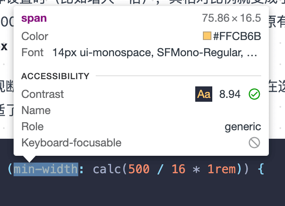Click the Keyboard-focusable label

point(71,143)
